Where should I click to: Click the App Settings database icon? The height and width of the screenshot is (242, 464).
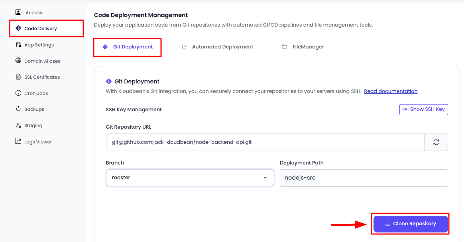coord(18,45)
